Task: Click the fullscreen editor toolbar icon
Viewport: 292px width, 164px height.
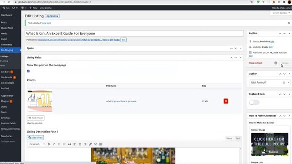Action: [95, 144]
